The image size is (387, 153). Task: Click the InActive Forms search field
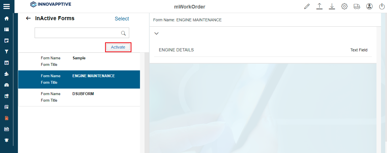click(x=77, y=33)
